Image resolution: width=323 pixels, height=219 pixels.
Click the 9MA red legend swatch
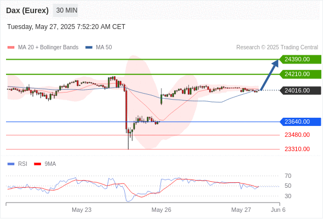pos(37,164)
